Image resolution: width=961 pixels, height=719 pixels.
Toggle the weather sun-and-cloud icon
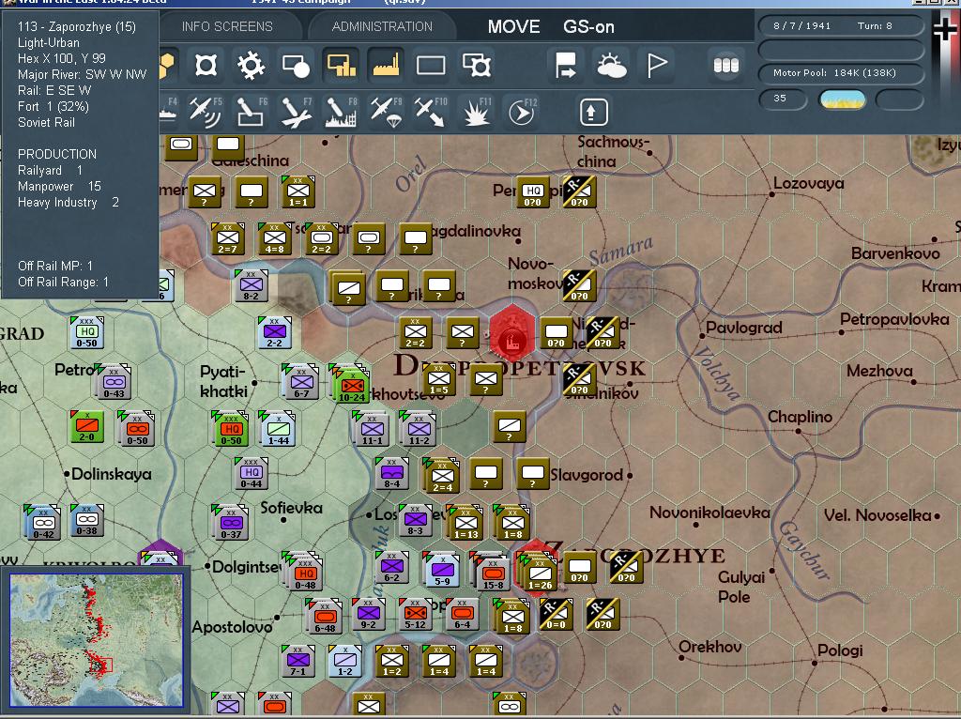coord(611,66)
